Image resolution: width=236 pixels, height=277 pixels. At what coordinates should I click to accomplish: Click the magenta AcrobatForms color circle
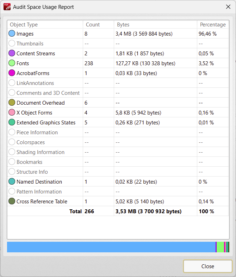pyautogui.click(x=12, y=73)
